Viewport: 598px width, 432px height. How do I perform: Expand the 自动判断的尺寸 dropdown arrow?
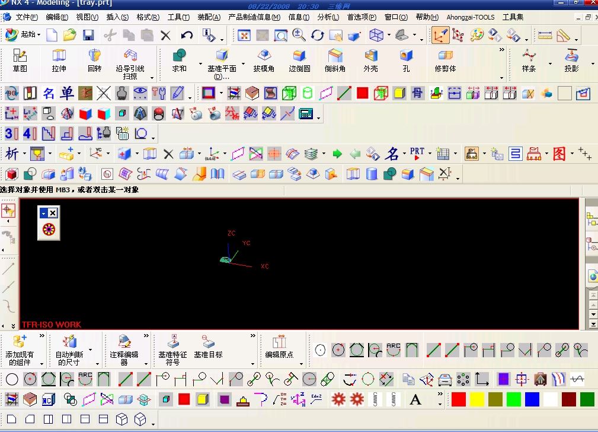pos(91,350)
